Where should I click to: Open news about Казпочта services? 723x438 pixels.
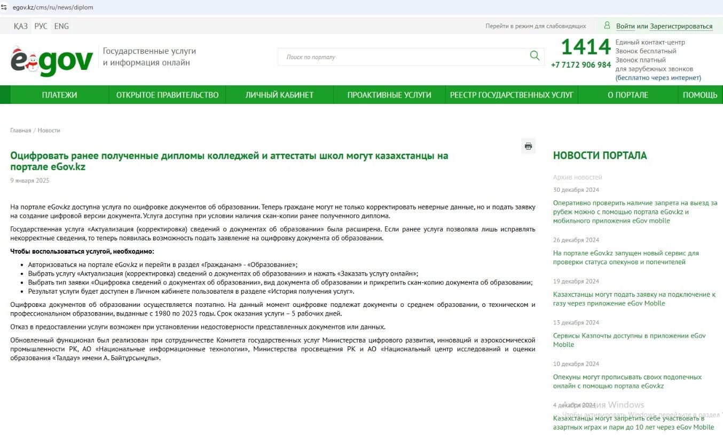(x=630, y=340)
